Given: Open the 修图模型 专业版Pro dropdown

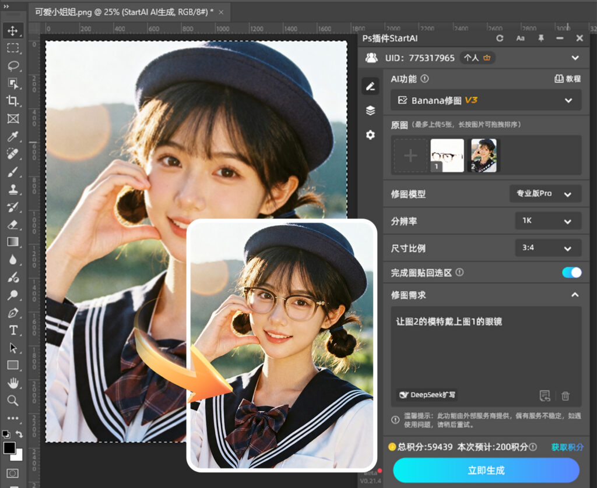Looking at the screenshot, I should (x=545, y=194).
